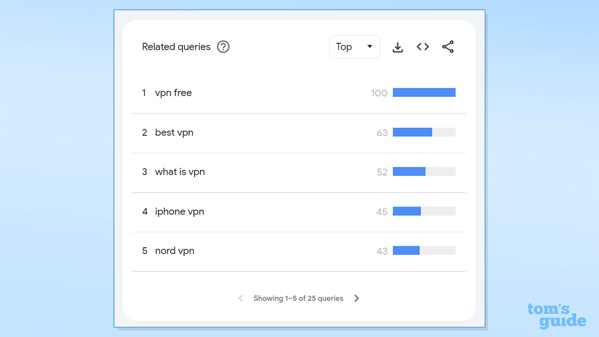The height and width of the screenshot is (337, 599).
Task: Click the blue bar for vpn free
Action: (x=424, y=93)
